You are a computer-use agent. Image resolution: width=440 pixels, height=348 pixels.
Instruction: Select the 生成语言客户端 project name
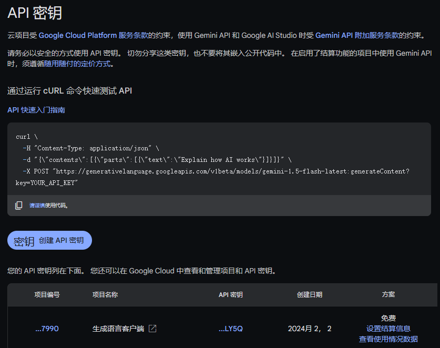[118, 329]
